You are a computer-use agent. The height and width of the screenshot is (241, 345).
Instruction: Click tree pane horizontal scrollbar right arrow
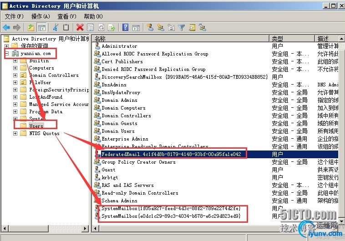tap(86, 228)
